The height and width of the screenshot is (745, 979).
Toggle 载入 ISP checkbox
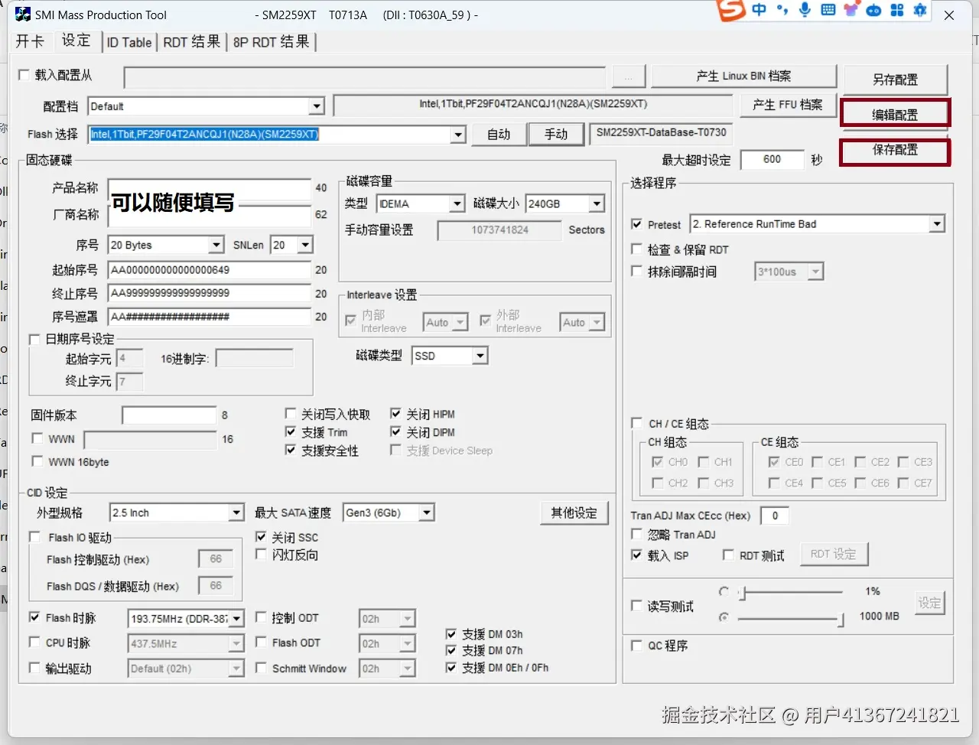[636, 555]
